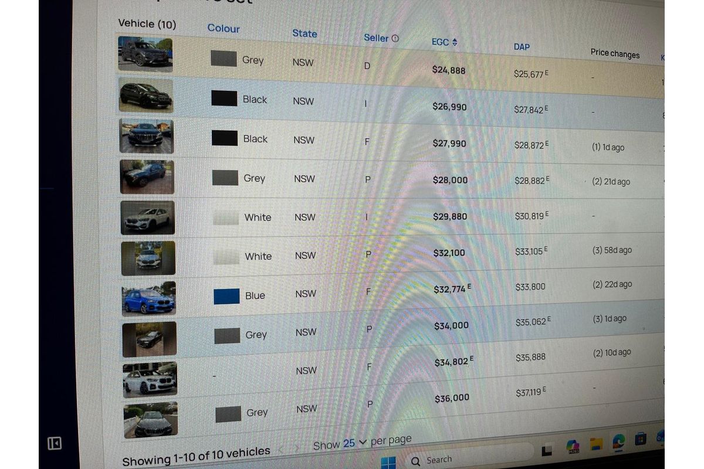
Task: Click the Black swatch in the $26,990 row
Action: 224,98
